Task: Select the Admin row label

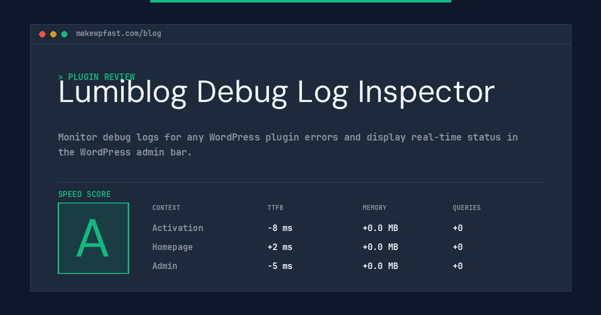Action: click(165, 266)
